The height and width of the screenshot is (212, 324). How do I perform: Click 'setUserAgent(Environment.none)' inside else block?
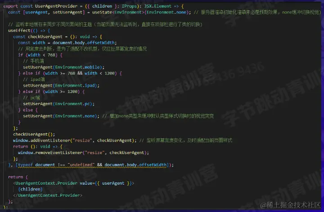61,116
